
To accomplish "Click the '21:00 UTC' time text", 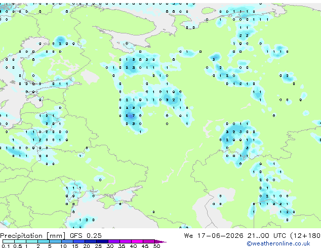I will (266, 236).
